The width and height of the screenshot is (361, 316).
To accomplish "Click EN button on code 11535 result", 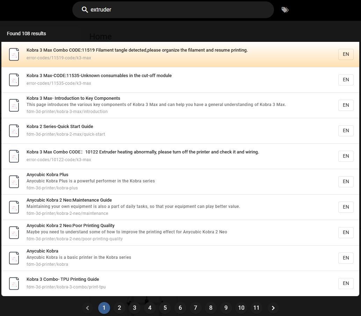I will coord(346,80).
